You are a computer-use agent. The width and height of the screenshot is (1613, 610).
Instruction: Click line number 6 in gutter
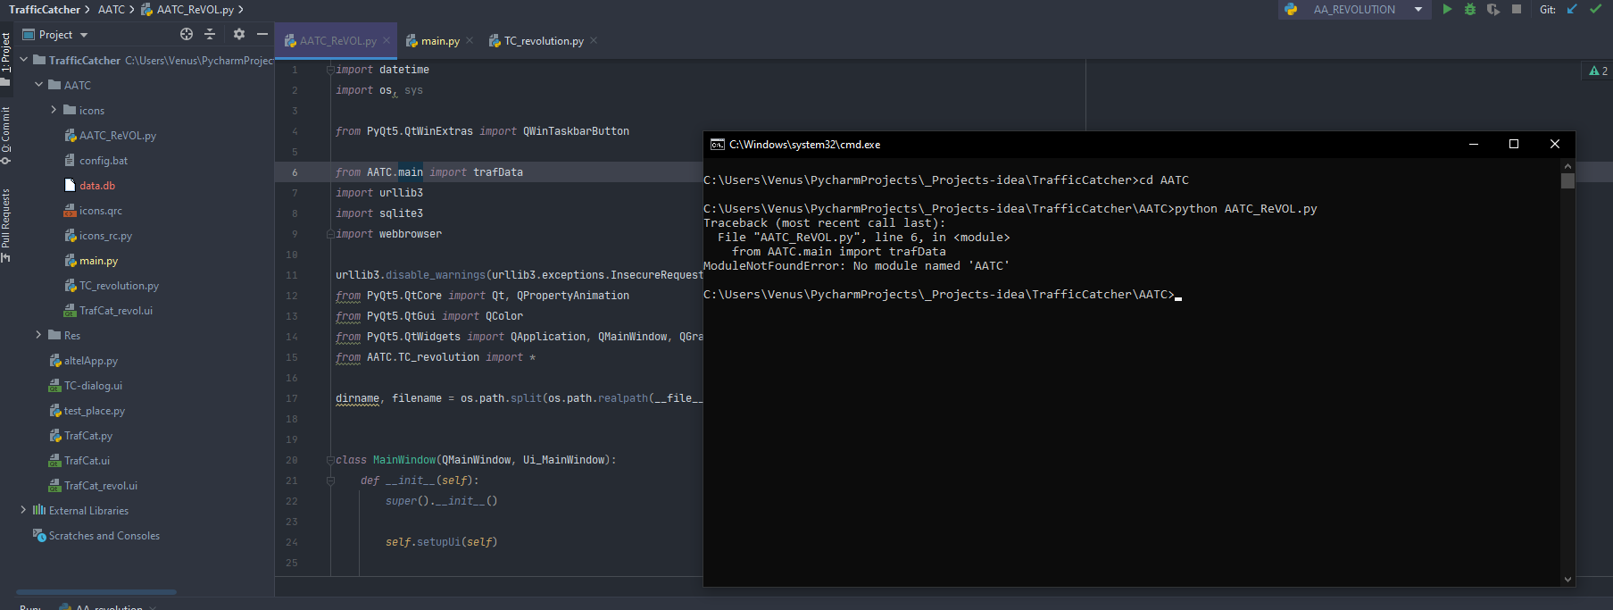295,172
